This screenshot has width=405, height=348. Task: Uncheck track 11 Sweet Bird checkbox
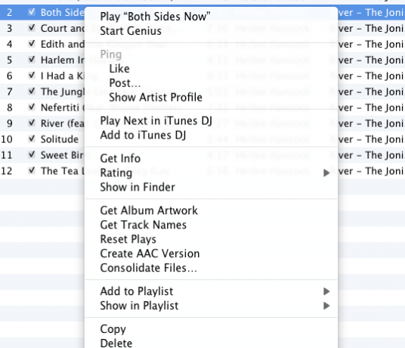coord(32,154)
